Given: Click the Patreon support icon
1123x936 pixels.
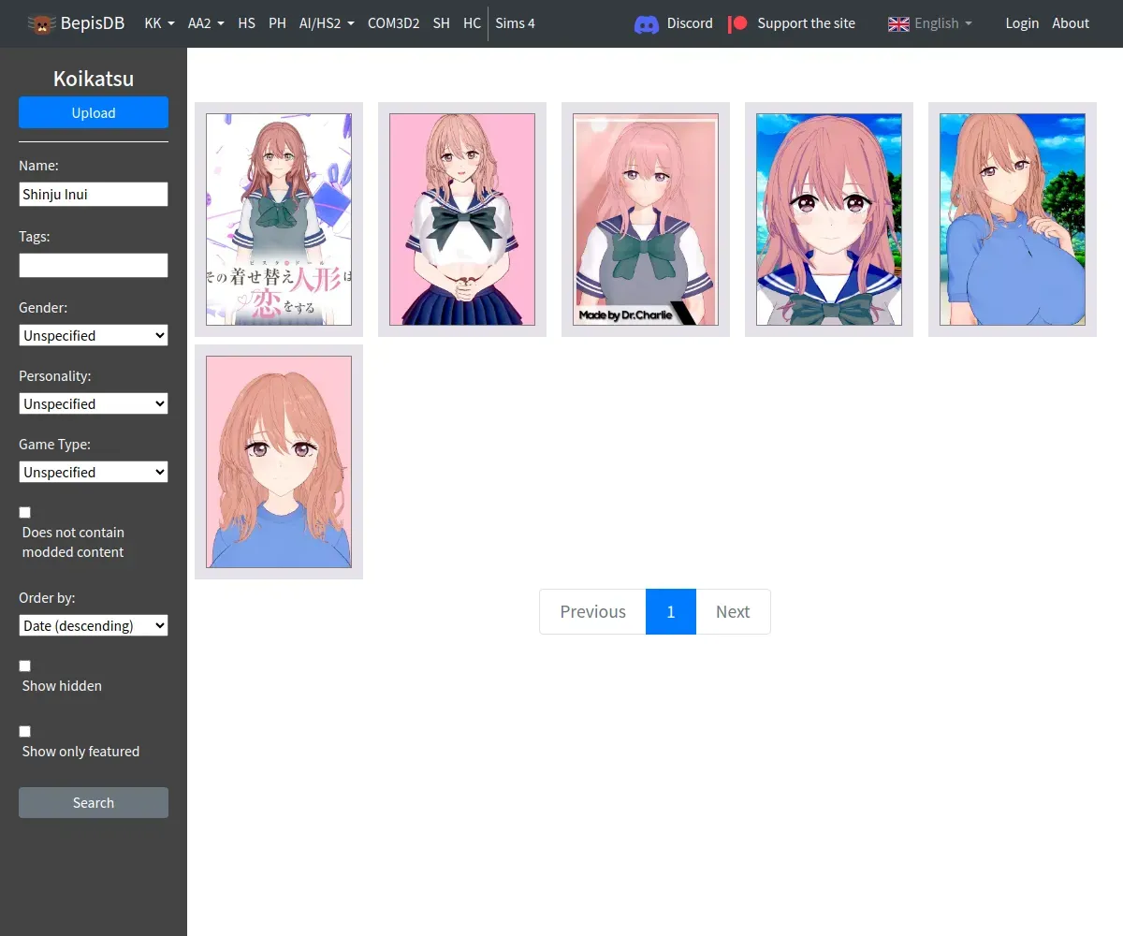Looking at the screenshot, I should tap(738, 23).
